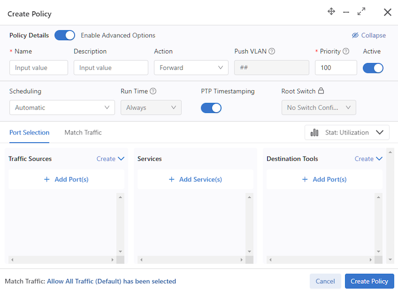The width and height of the screenshot is (398, 291).
Task: Click the Collapse eye icon
Action: click(355, 35)
